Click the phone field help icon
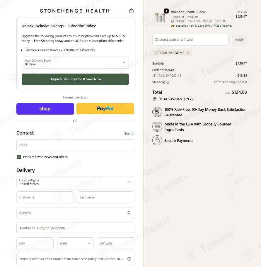Viewport: 261px width, 267px height. click(x=129, y=259)
